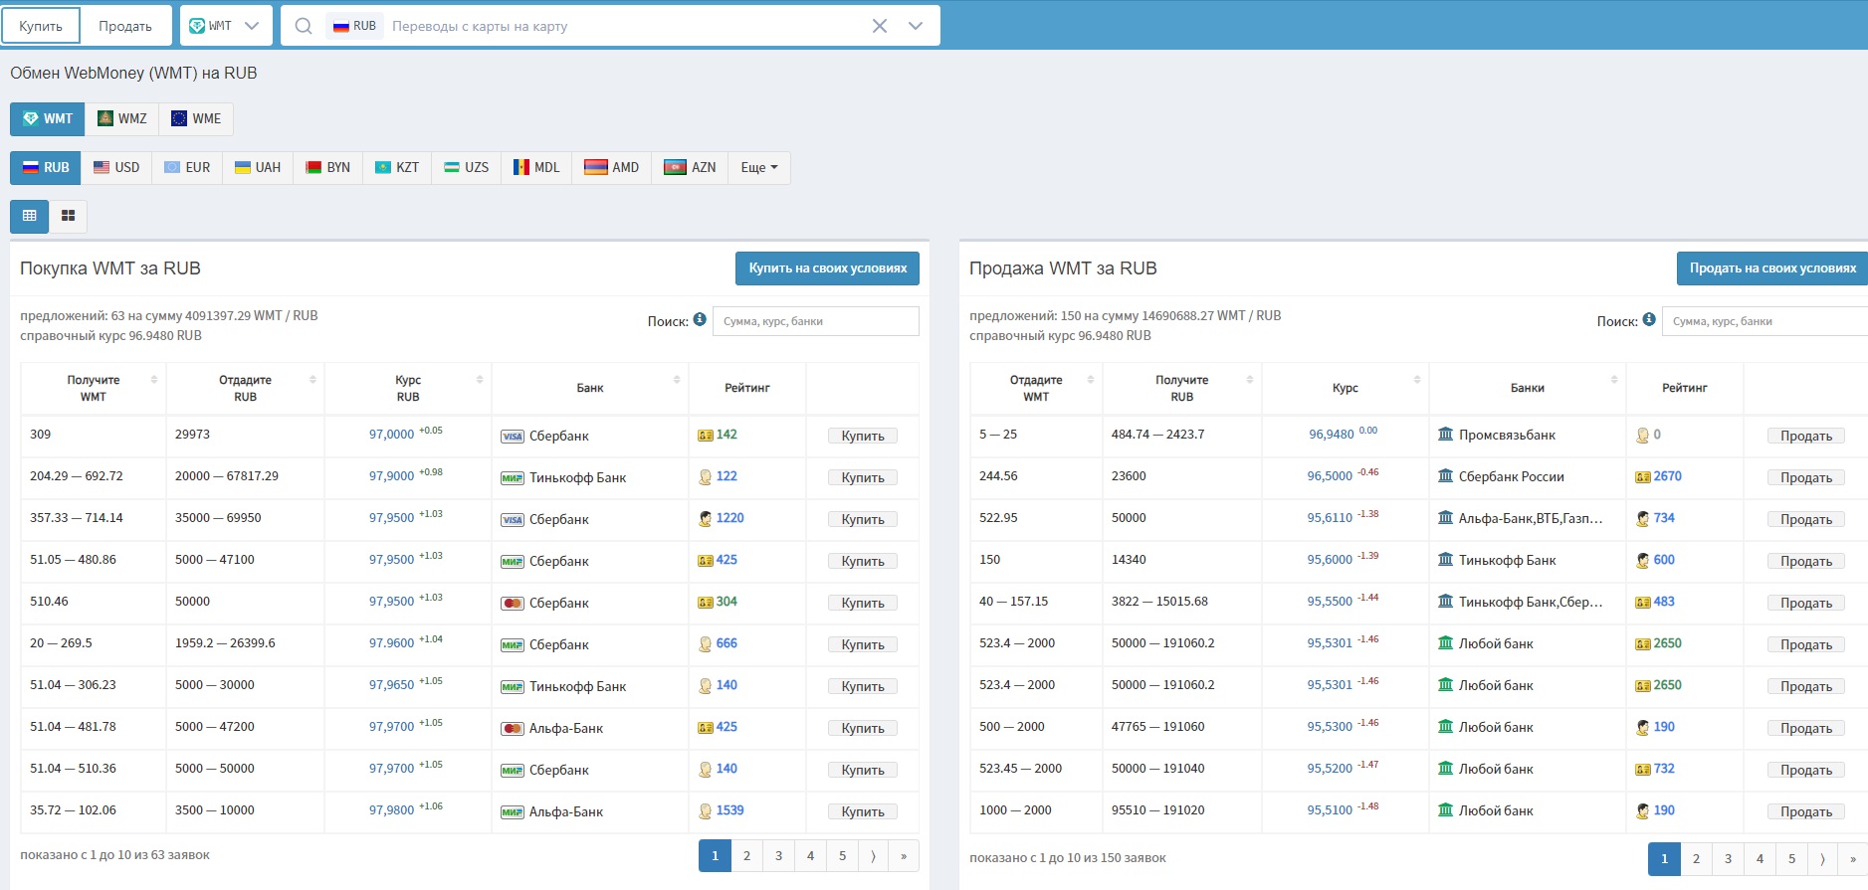Open rating 1539 user icon
The image size is (1868, 890).
click(x=706, y=810)
